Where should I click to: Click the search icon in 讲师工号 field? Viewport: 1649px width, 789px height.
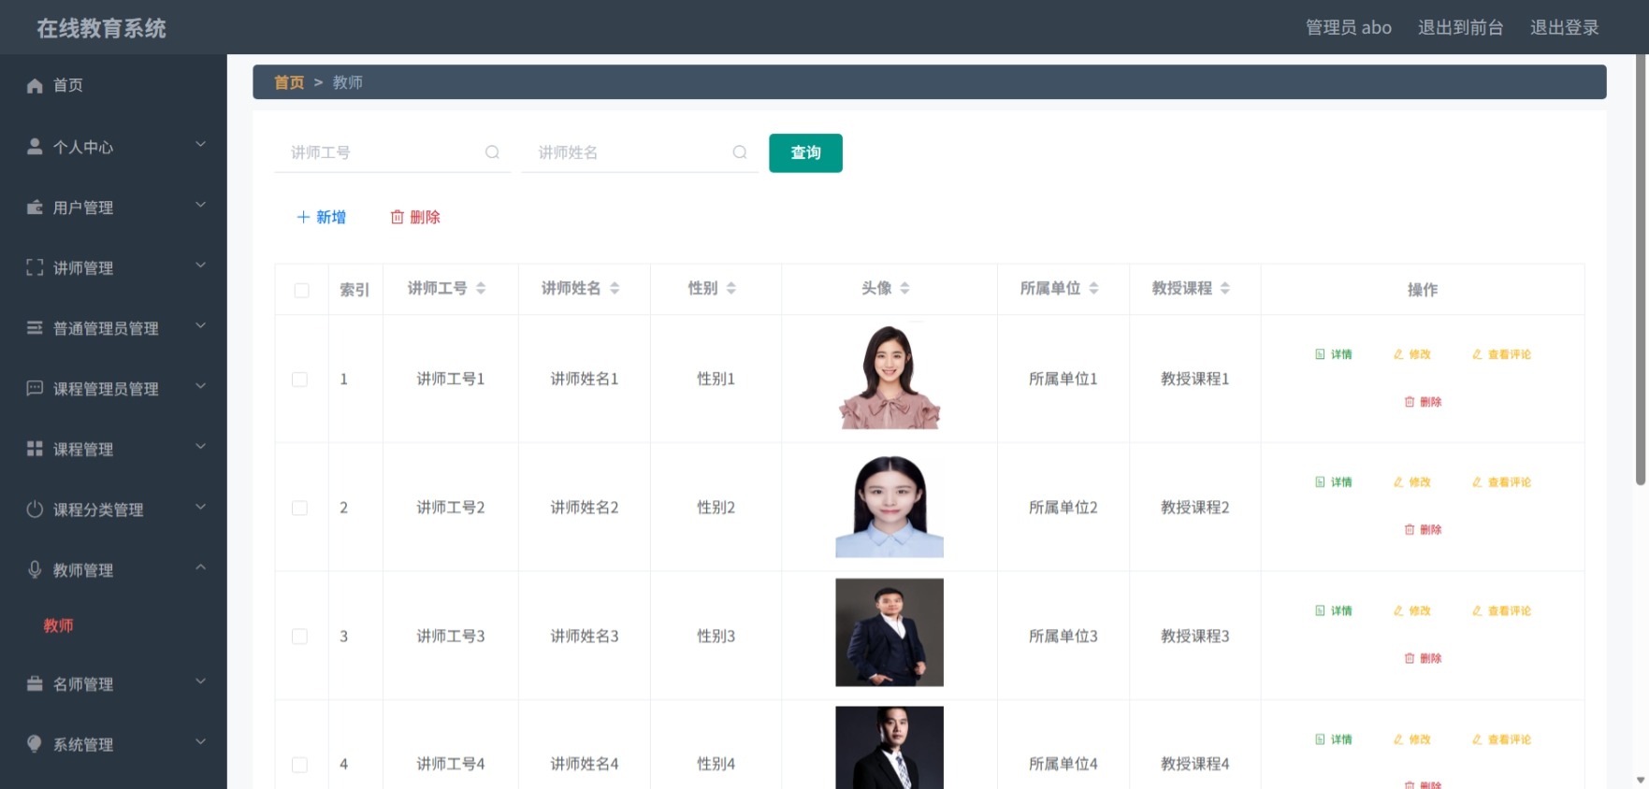coord(492,152)
